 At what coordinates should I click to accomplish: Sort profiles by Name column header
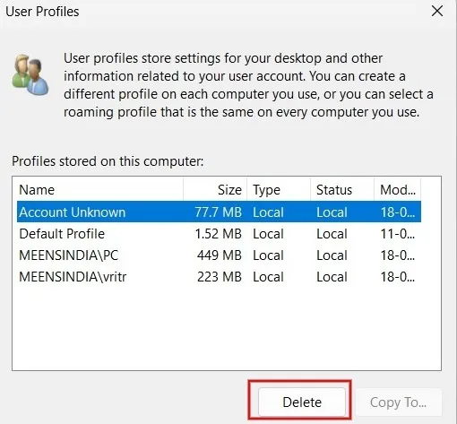click(x=100, y=190)
